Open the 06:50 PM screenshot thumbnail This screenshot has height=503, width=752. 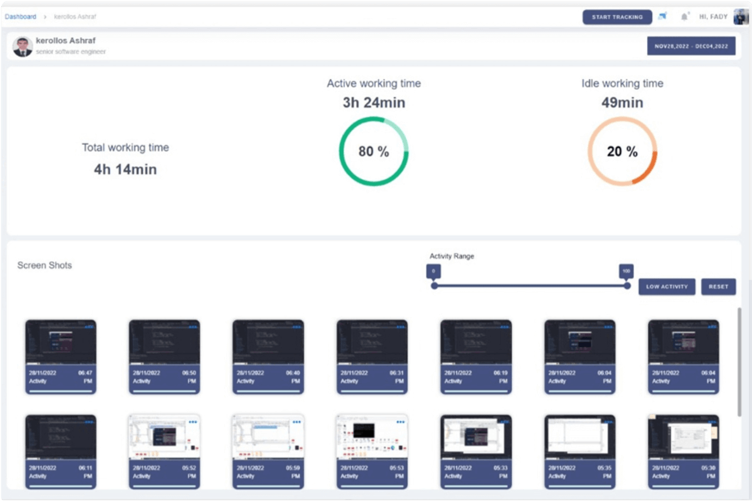tap(164, 343)
